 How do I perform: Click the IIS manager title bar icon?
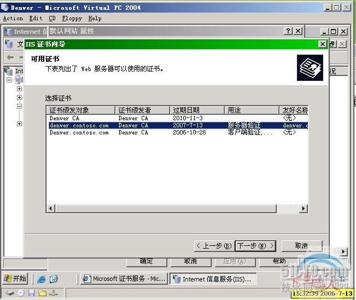pos(9,31)
